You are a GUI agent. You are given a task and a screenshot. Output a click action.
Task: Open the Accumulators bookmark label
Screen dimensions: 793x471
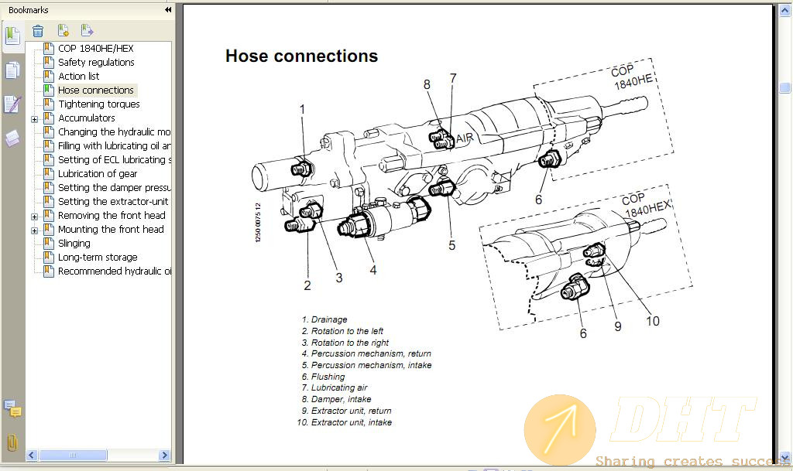tap(87, 118)
